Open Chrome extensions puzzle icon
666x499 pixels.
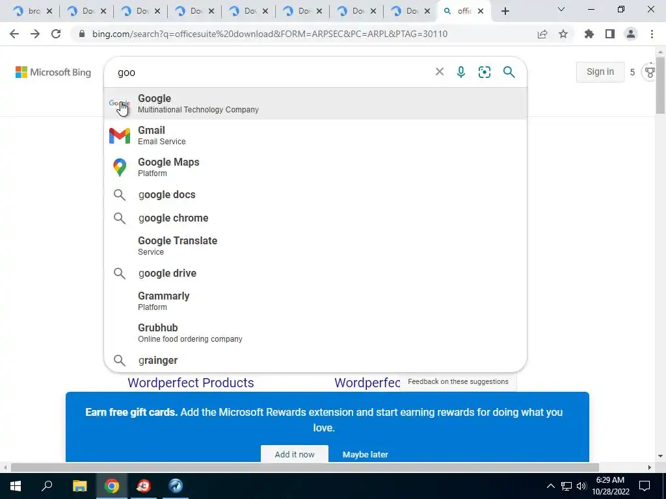click(589, 34)
